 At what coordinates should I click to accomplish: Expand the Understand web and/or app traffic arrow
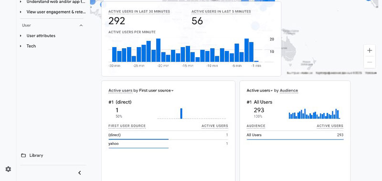(x=21, y=1)
